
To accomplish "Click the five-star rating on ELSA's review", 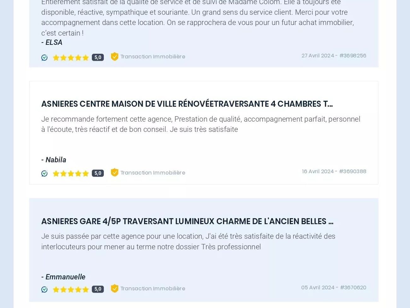I will click(71, 57).
